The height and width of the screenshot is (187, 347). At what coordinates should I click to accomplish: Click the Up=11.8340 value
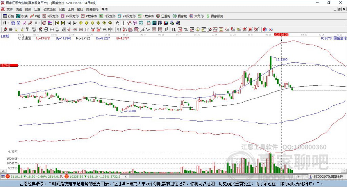click(x=63, y=38)
